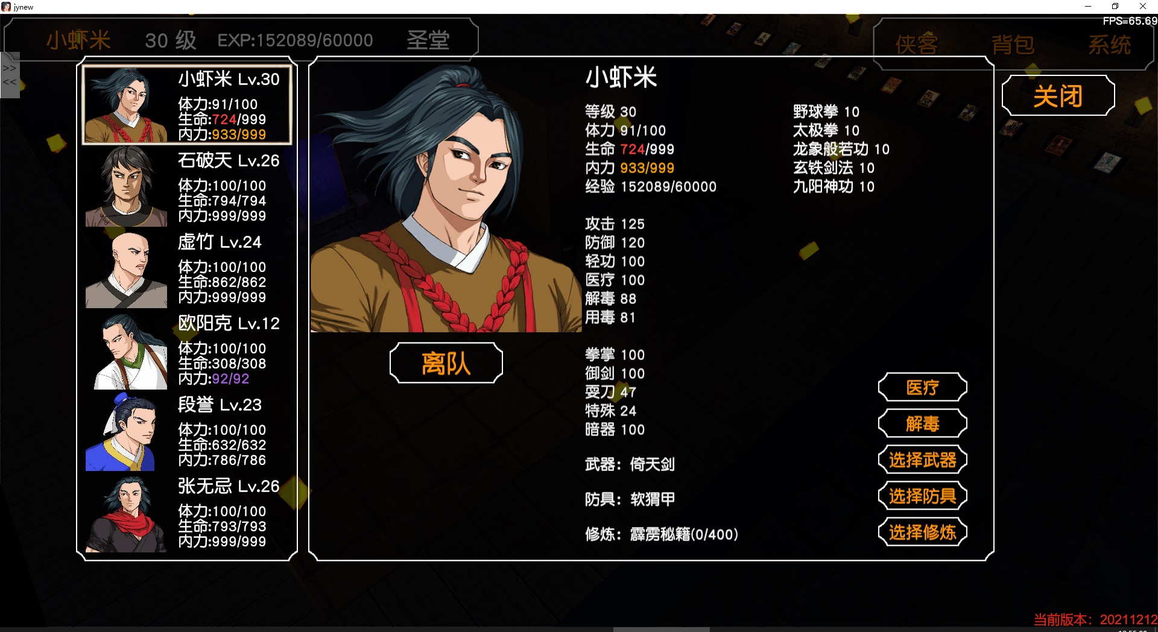
Task: Open 选择防具 armor selection
Action: (923, 496)
